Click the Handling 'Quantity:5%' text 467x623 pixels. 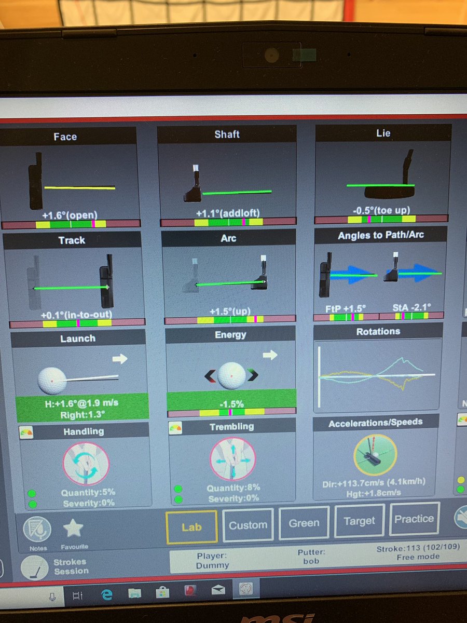[87, 492]
